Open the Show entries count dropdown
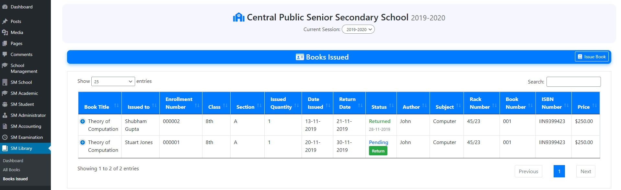Screen dimensions: 621x190 point(113,82)
